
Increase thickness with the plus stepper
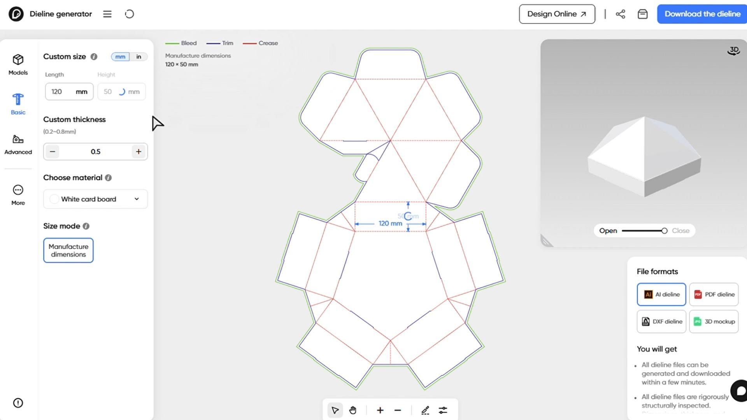click(139, 152)
